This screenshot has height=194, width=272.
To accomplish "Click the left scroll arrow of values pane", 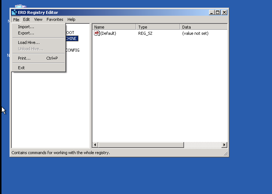I will (95, 145).
